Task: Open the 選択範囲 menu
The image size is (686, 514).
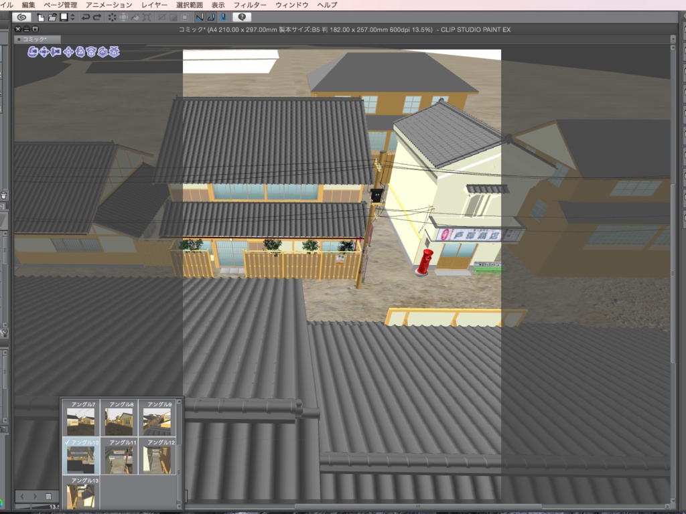Action: (x=190, y=5)
